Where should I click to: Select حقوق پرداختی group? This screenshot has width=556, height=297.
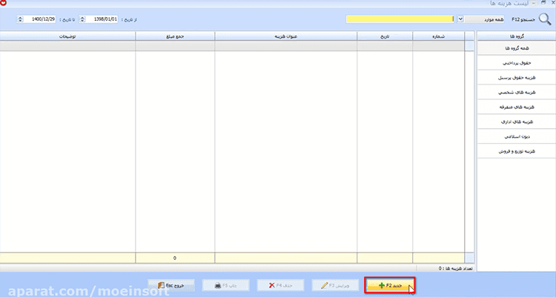coord(517,63)
